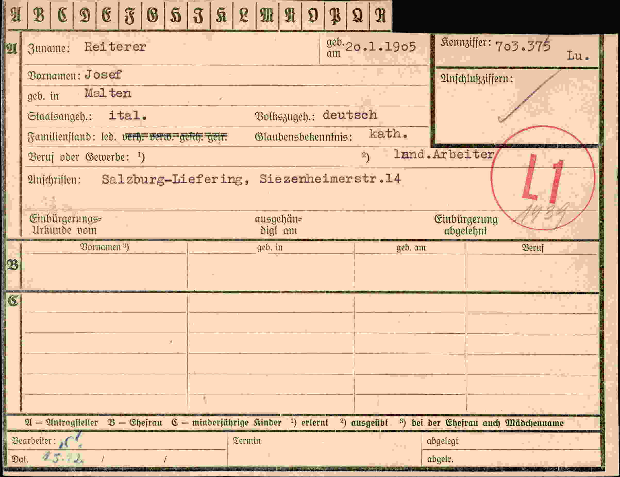Select the Fraktur 'B' index tab at top

coord(39,15)
